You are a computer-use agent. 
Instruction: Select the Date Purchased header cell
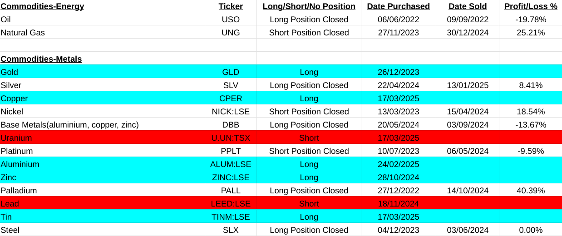[x=398, y=6]
